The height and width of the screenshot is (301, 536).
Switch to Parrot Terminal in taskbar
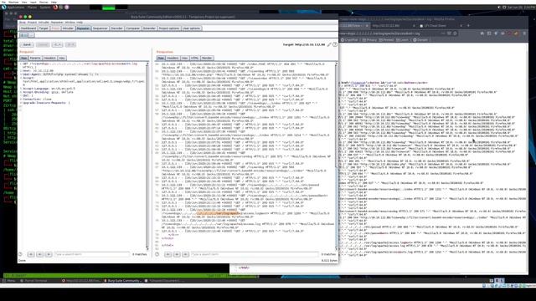pos(33,281)
